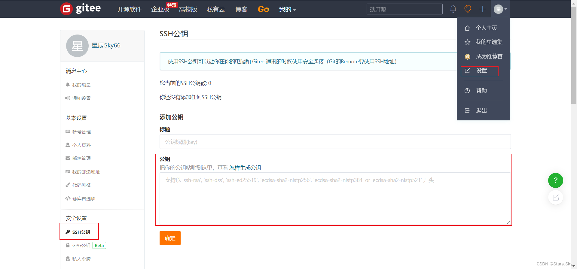
Task: Click the home icon beside 个人主页
Action: (467, 28)
